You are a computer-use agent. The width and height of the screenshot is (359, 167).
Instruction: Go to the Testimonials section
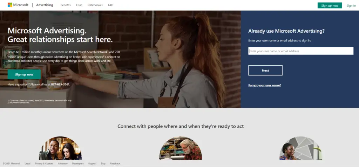coord(95,5)
